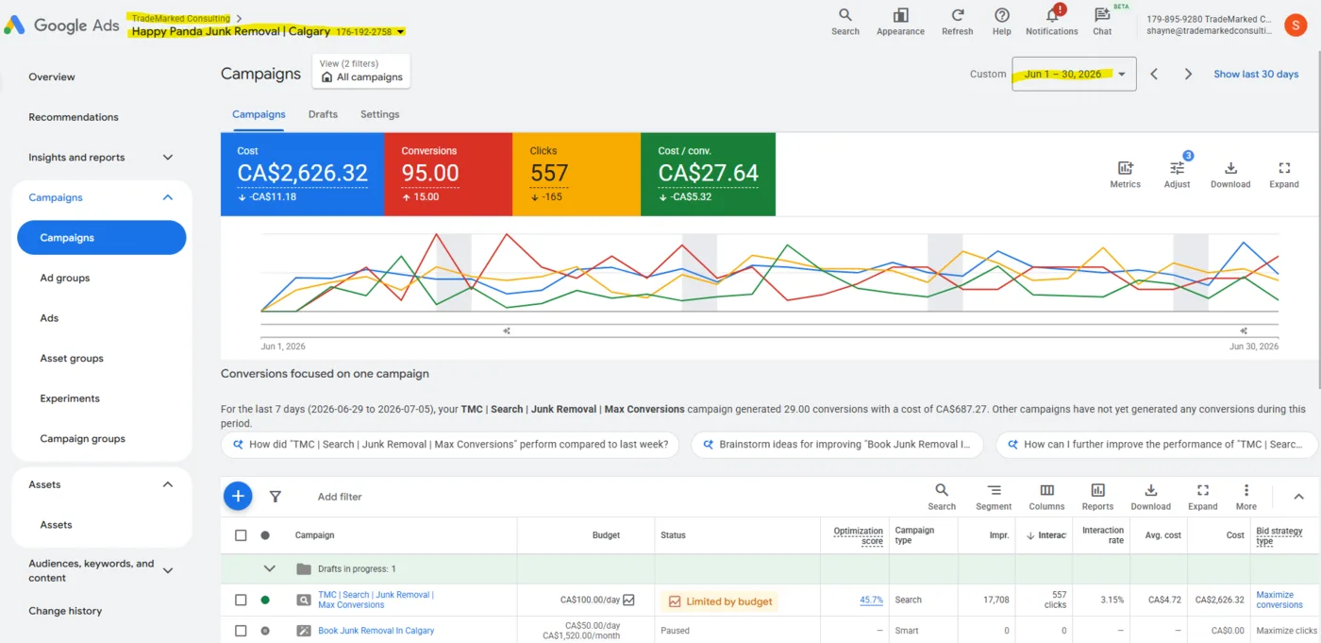Open the TMC Search Junk Removal campaign link
The image size is (1321, 643).
coord(375,600)
